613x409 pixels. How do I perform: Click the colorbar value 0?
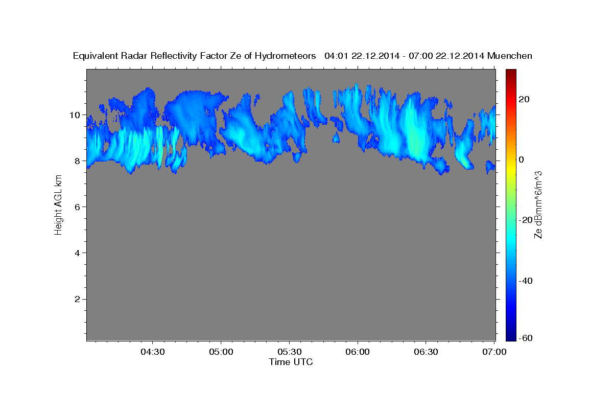coord(522,160)
